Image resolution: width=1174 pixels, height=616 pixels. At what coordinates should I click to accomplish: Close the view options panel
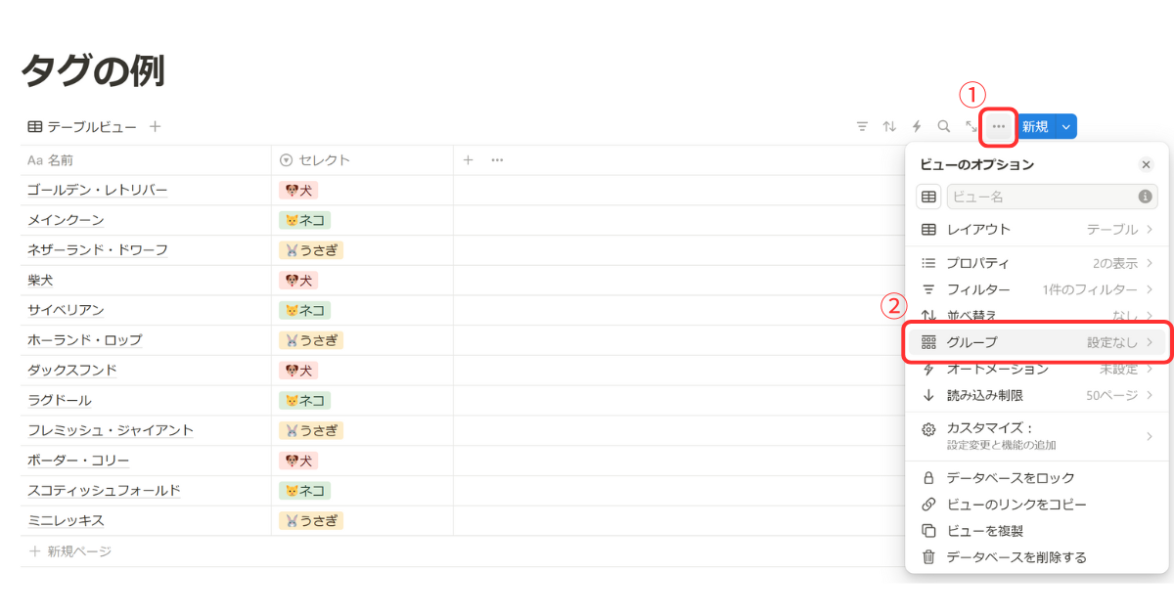pyautogui.click(x=1147, y=165)
